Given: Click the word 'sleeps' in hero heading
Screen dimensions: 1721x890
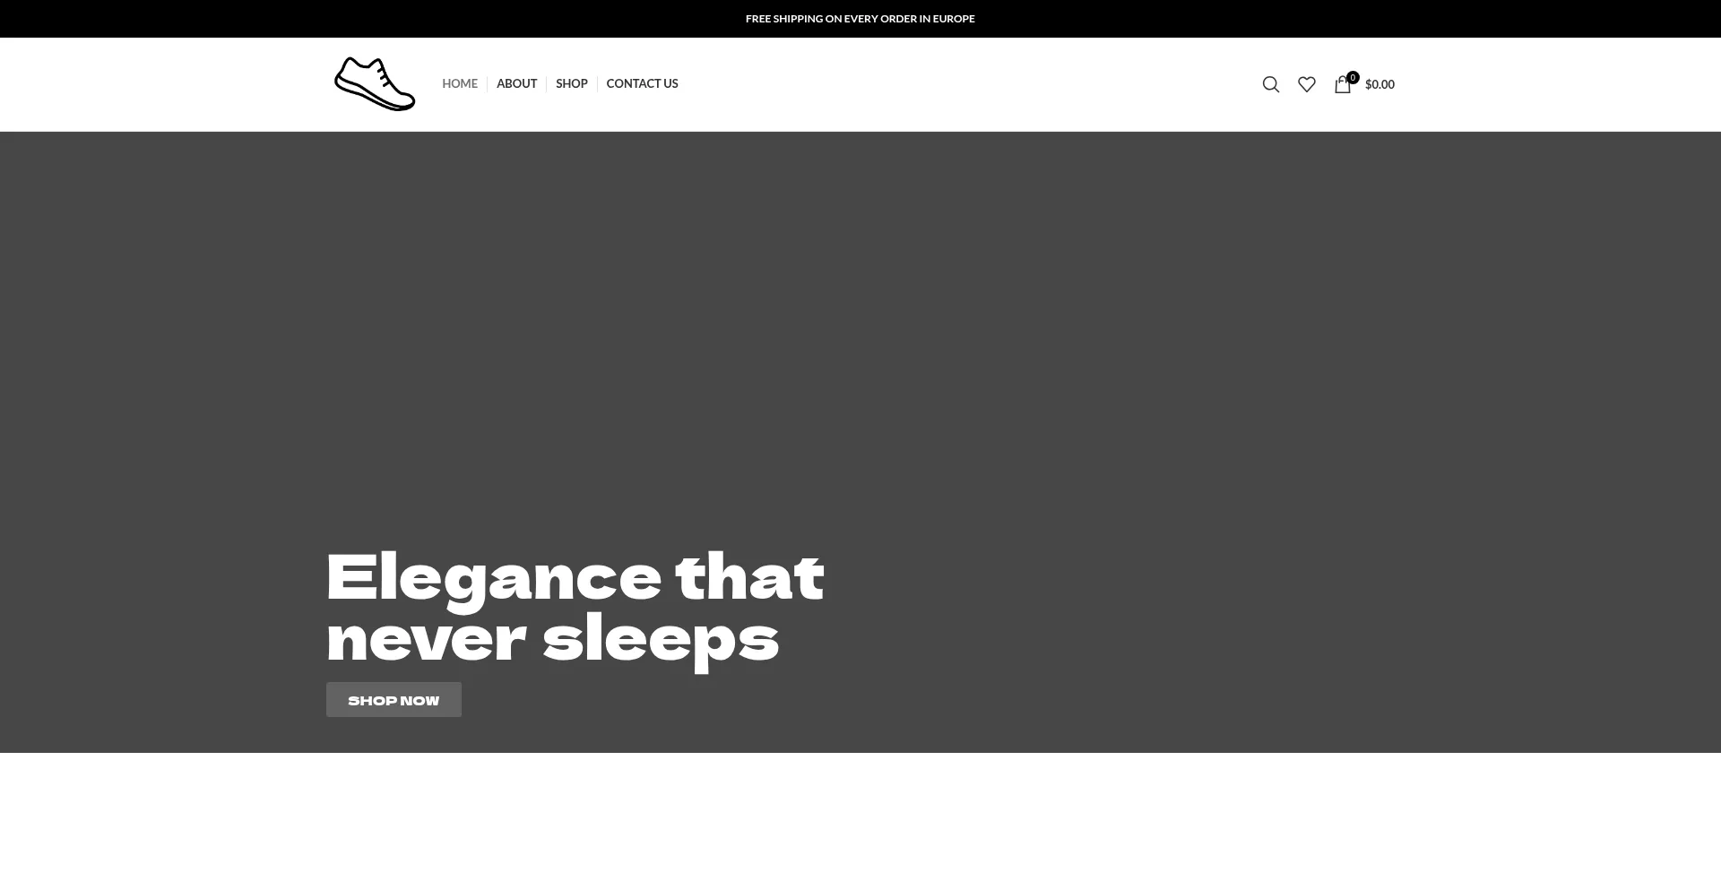Looking at the screenshot, I should [661, 641].
